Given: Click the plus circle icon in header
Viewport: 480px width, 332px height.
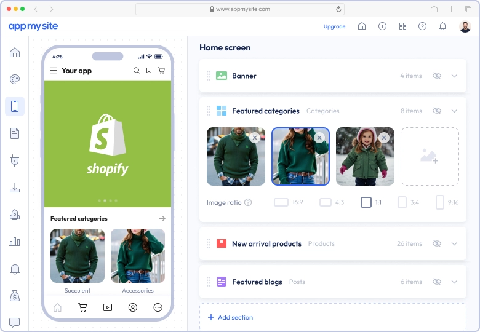Looking at the screenshot, I should pyautogui.click(x=382, y=26).
